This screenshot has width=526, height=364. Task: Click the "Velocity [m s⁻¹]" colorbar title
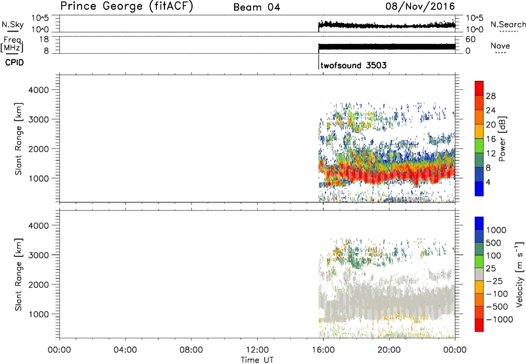click(x=519, y=274)
